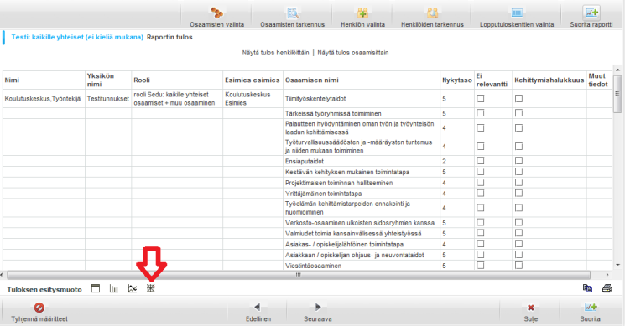Viewport: 625px width, 326px height.
Task: Select the Viestintäosaaminen row text
Action: click(x=313, y=266)
